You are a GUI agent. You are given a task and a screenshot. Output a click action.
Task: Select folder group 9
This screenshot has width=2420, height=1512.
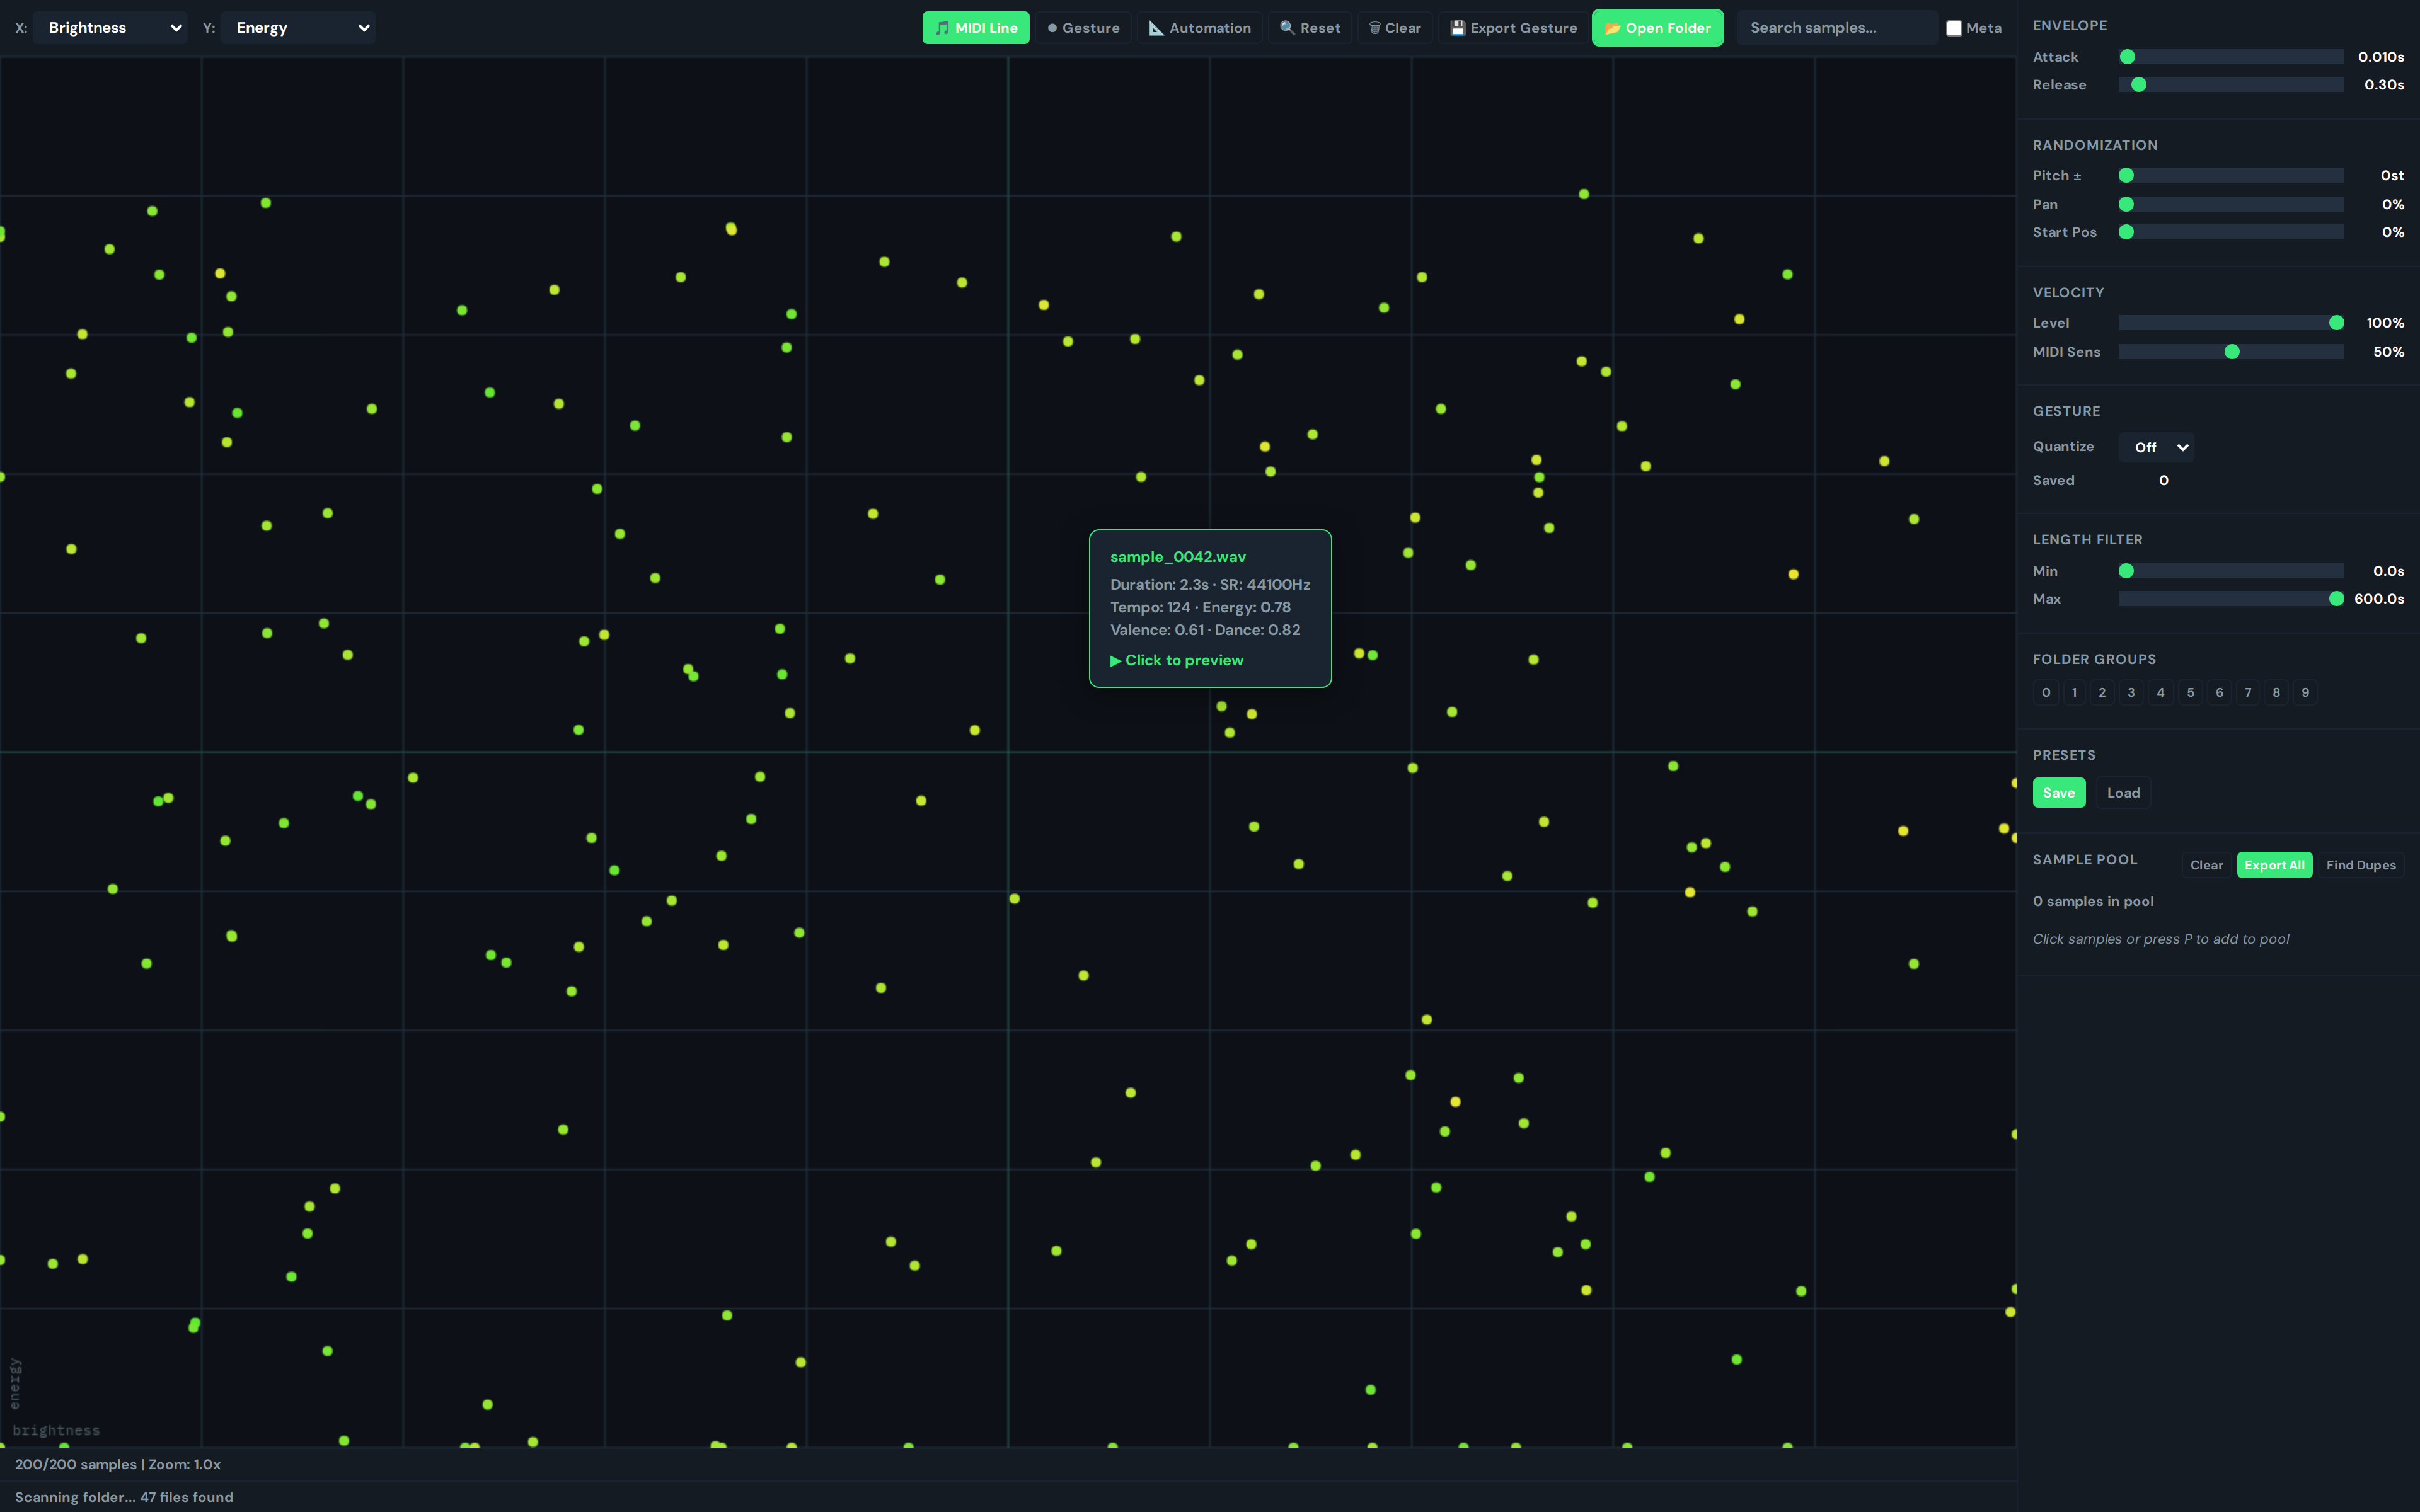coord(2305,692)
